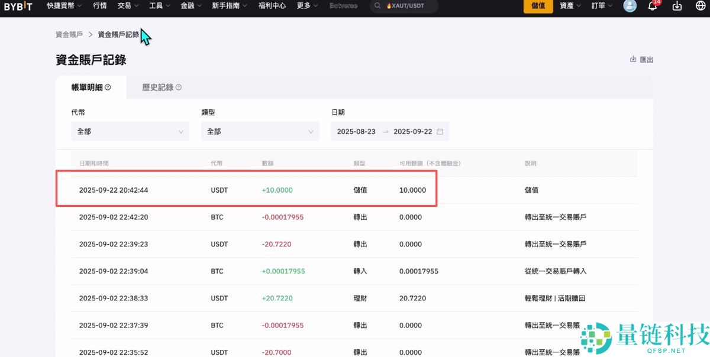Image resolution: width=710 pixels, height=357 pixels.
Task: Open the profile avatar menu
Action: (629, 6)
